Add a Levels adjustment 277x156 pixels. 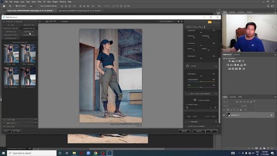tap(233, 61)
